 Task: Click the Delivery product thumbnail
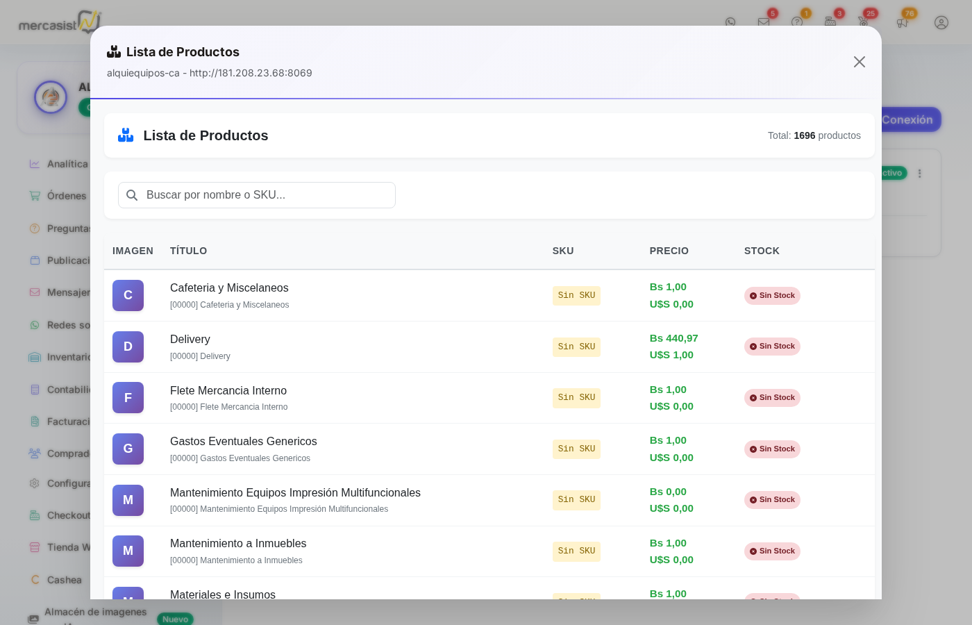click(x=128, y=347)
